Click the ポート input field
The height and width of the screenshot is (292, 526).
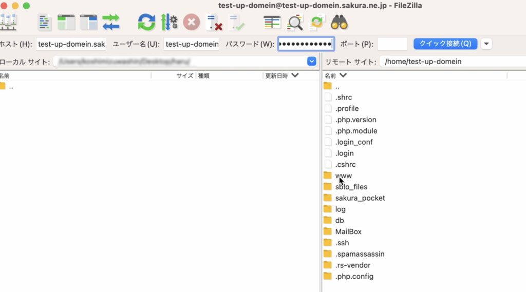[392, 44]
